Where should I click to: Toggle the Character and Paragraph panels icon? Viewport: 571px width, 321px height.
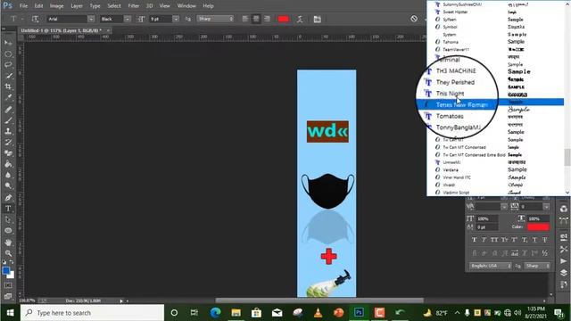coord(318,19)
